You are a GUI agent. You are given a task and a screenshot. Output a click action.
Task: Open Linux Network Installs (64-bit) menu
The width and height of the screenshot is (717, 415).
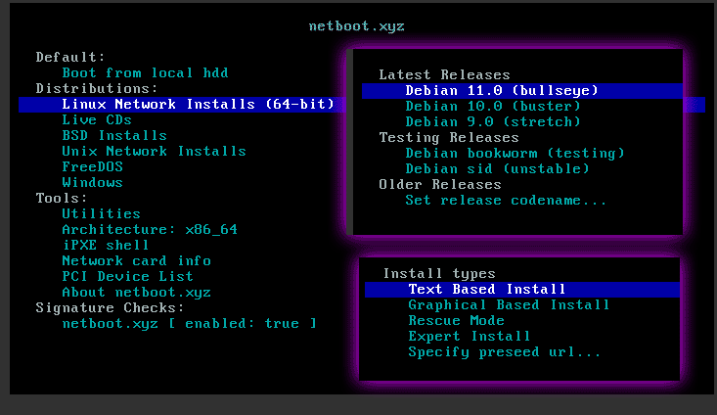198,105
